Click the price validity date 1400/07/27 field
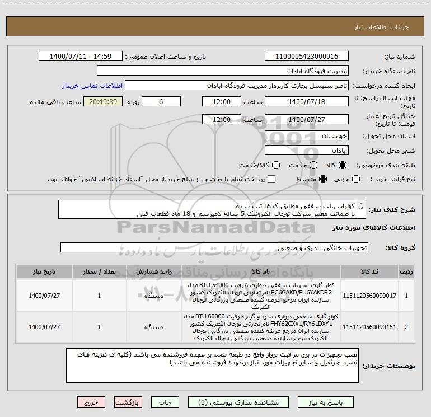431x417 pixels. (x=307, y=119)
